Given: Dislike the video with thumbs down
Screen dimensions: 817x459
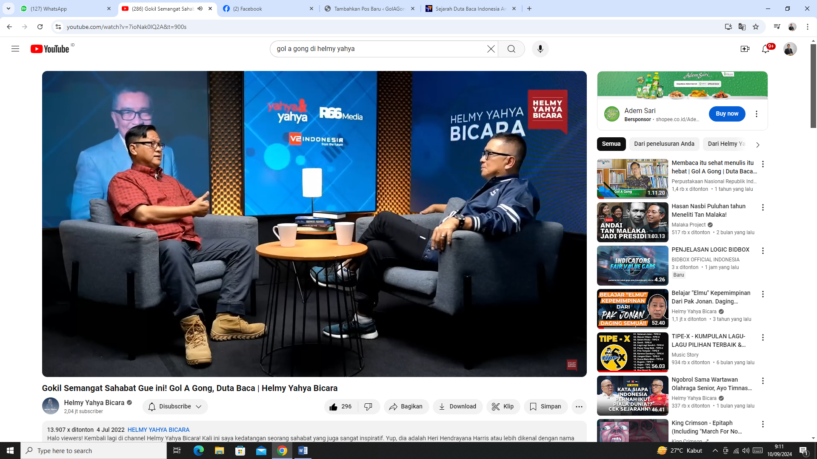Looking at the screenshot, I should (369, 406).
